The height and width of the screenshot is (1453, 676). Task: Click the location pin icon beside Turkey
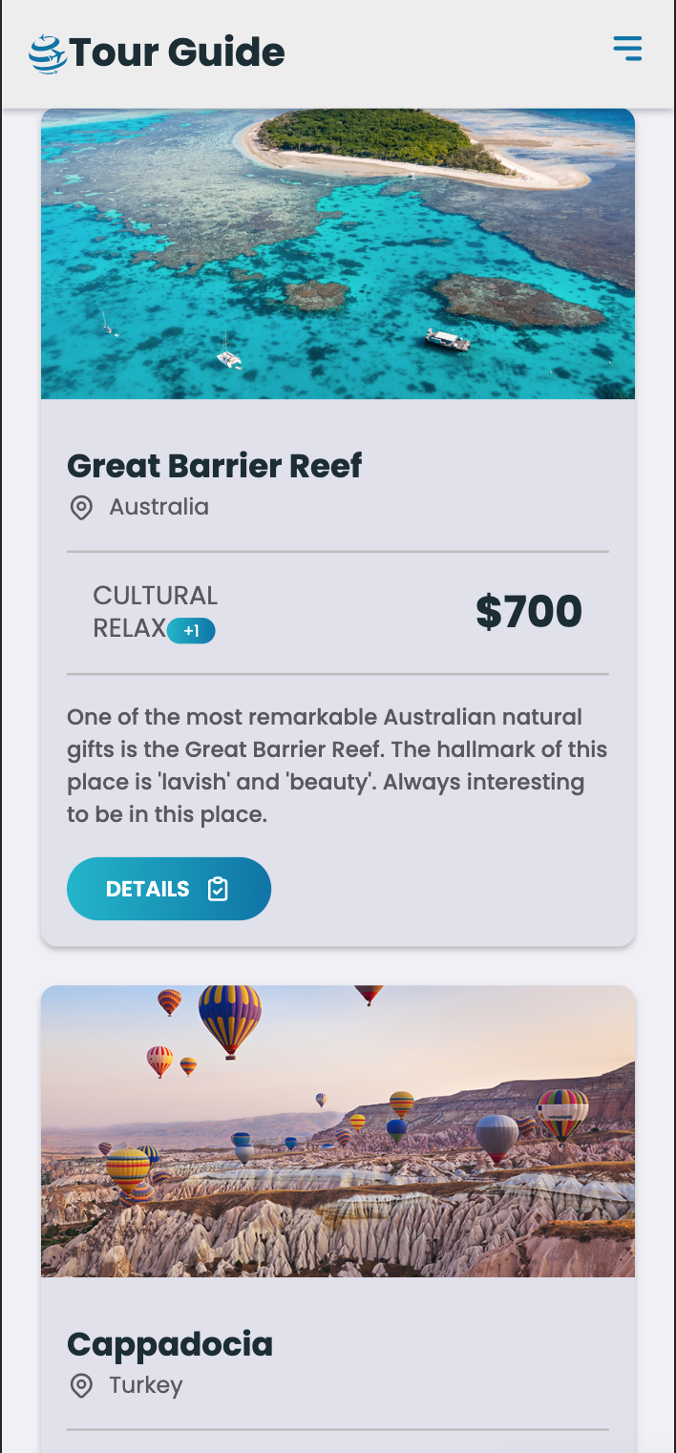tap(81, 1385)
